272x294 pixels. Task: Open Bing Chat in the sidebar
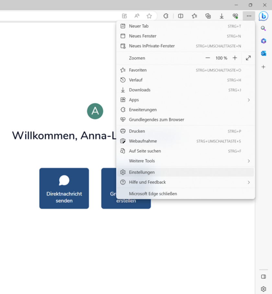click(264, 16)
